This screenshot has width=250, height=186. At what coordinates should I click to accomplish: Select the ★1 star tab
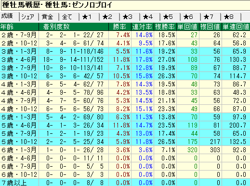point(90,17)
